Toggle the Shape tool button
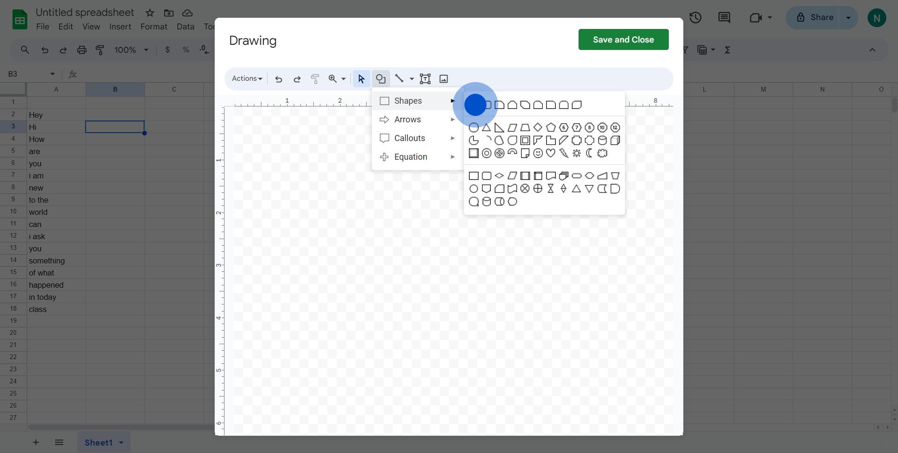This screenshot has height=453, width=898. point(381,79)
